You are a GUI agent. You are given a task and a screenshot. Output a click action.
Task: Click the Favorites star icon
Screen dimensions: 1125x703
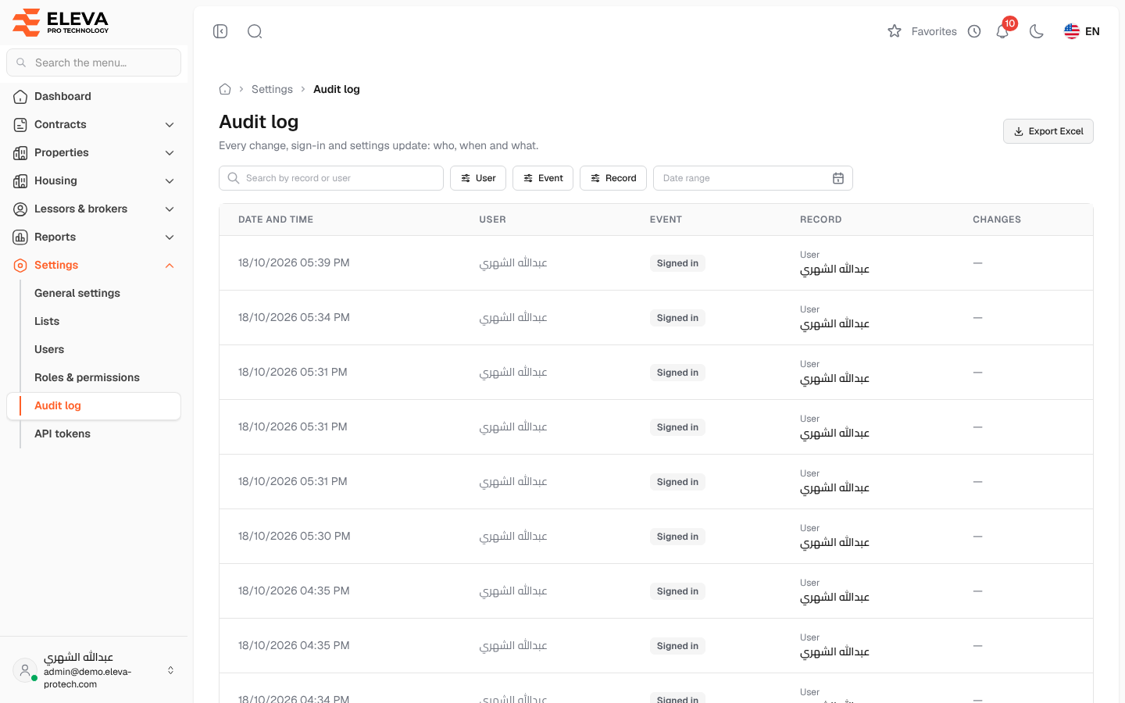pos(895,31)
